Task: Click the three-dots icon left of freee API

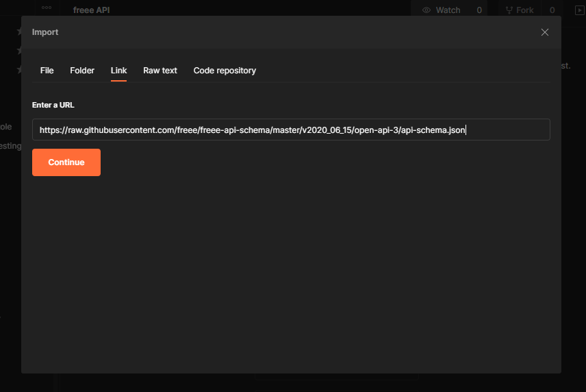Action: (x=47, y=8)
